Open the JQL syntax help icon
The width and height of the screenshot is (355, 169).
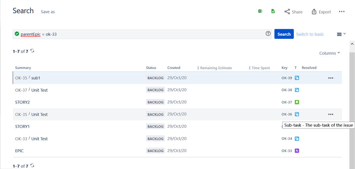tap(268, 34)
